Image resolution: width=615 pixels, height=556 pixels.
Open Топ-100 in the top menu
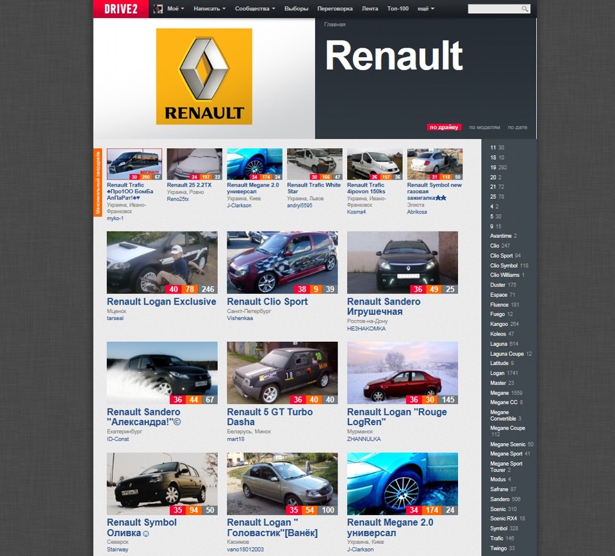pos(398,8)
